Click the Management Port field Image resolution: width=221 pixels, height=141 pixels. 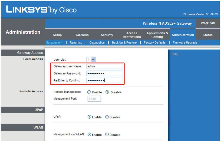coord(94,99)
